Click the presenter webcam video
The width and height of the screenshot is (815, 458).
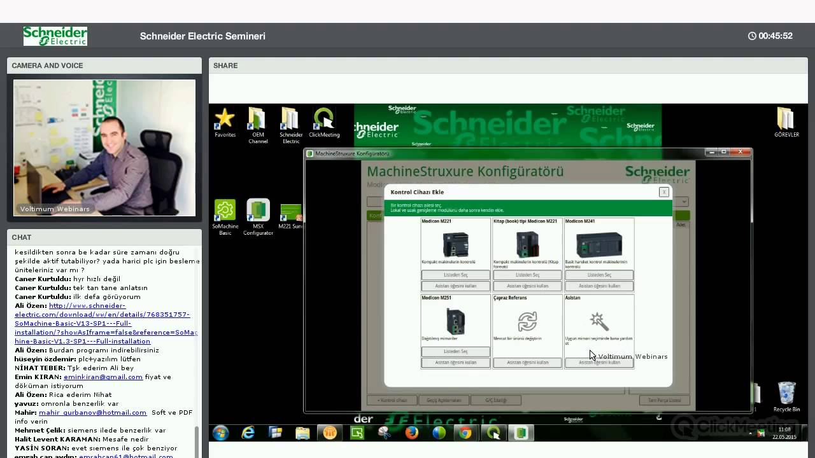(x=104, y=148)
